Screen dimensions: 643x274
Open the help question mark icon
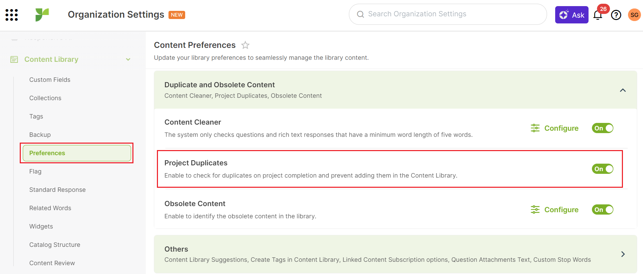(x=616, y=15)
